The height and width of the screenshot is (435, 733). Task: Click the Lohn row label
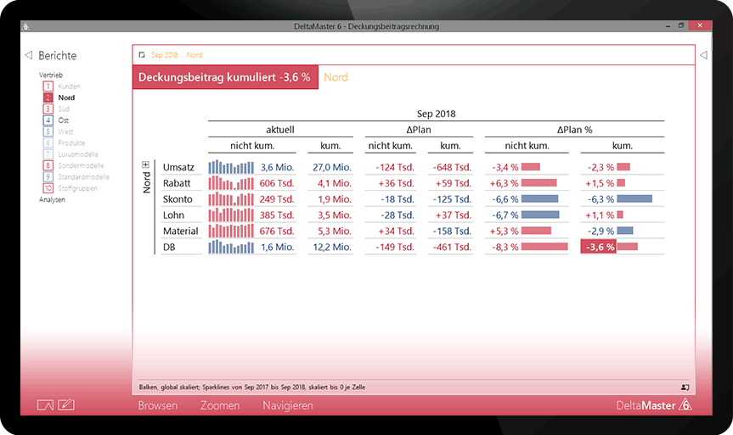[x=173, y=215]
